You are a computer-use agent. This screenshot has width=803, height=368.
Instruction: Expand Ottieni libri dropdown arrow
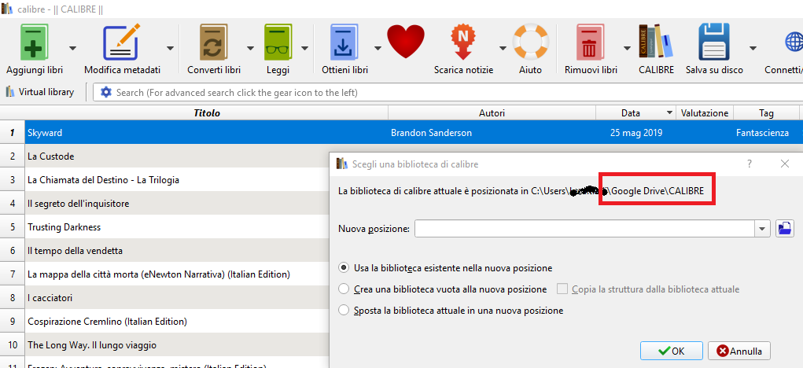(x=378, y=48)
